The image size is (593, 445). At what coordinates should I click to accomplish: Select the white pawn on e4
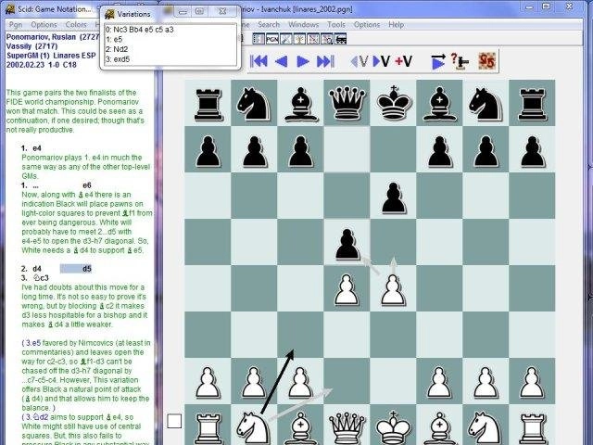coord(393,288)
